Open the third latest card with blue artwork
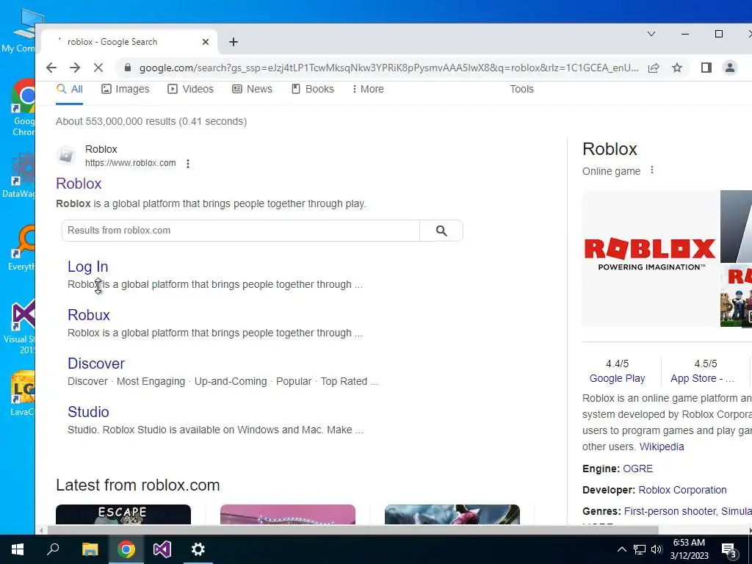Screen dimensions: 752x564 pos(452,514)
